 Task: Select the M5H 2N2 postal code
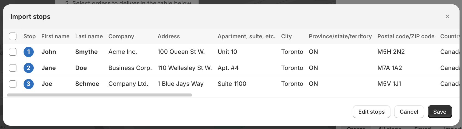[x=391, y=52]
